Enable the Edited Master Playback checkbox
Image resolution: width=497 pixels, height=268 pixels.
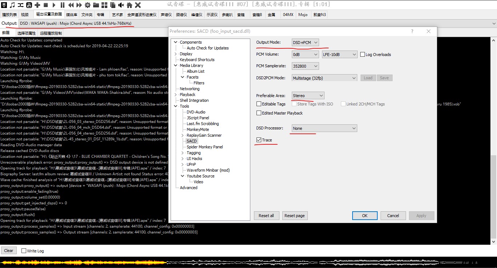tap(259, 113)
